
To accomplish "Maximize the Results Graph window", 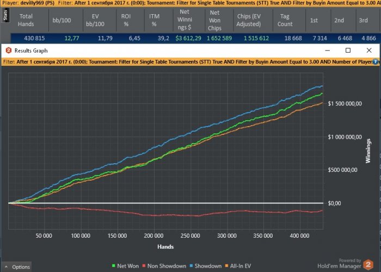I will tap(348, 50).
